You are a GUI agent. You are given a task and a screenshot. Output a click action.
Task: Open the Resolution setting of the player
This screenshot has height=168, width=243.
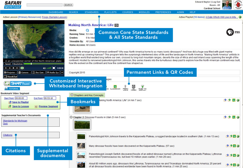18,64
